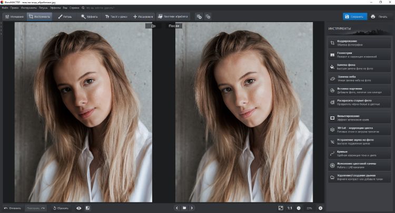The image size is (395, 213).
Task: Switch to the Улучшения tab
Action: click(14, 17)
